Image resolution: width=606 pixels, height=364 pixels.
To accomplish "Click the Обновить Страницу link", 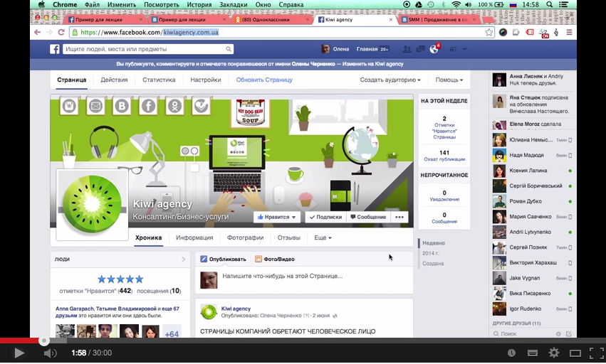I will [x=264, y=80].
